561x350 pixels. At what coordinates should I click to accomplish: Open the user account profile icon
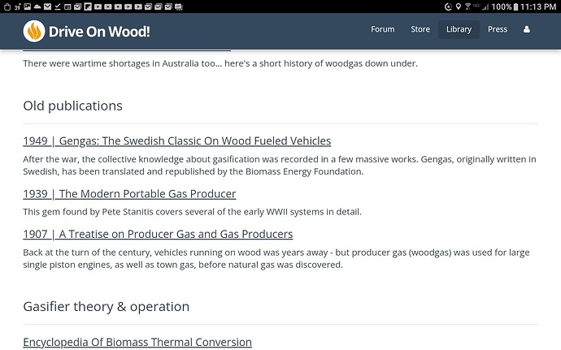pyautogui.click(x=526, y=29)
